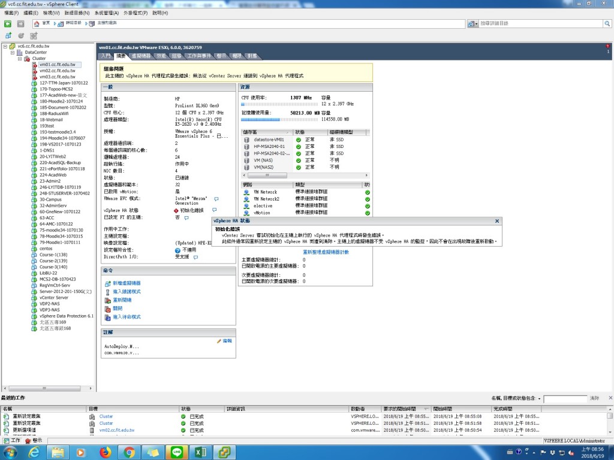Select the vm02.cc.fit.edu.tw host
The image size is (614, 460).
(x=57, y=71)
